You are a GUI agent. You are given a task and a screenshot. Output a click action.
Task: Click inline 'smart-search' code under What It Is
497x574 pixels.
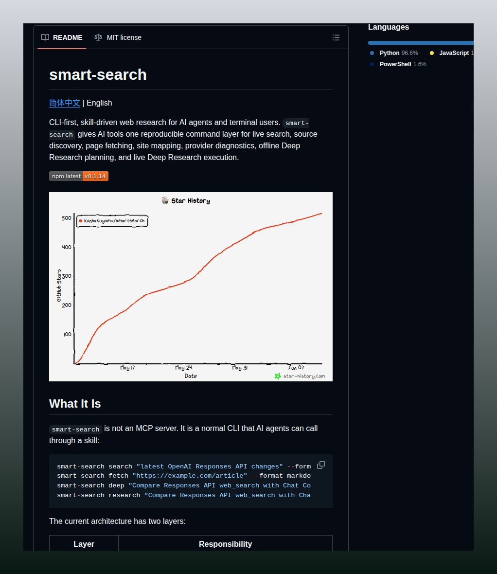[x=75, y=429]
